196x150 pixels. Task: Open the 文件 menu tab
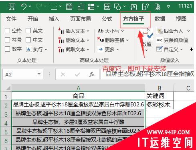coord(11,19)
